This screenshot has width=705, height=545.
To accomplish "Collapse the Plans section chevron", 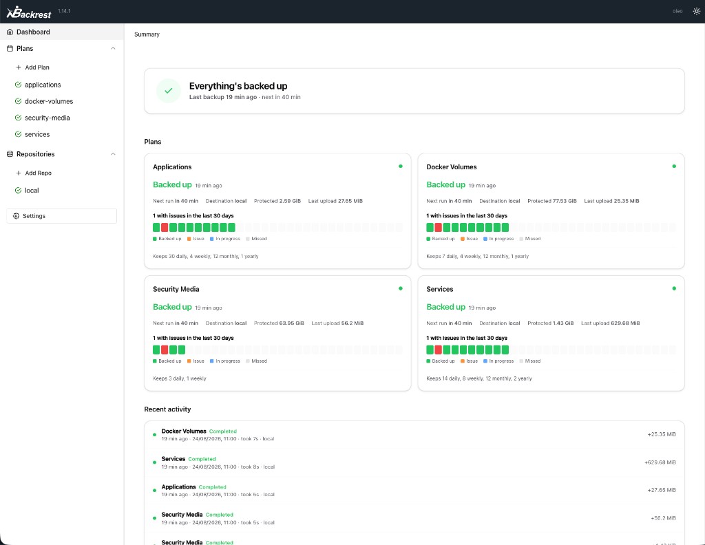I will coord(114,49).
